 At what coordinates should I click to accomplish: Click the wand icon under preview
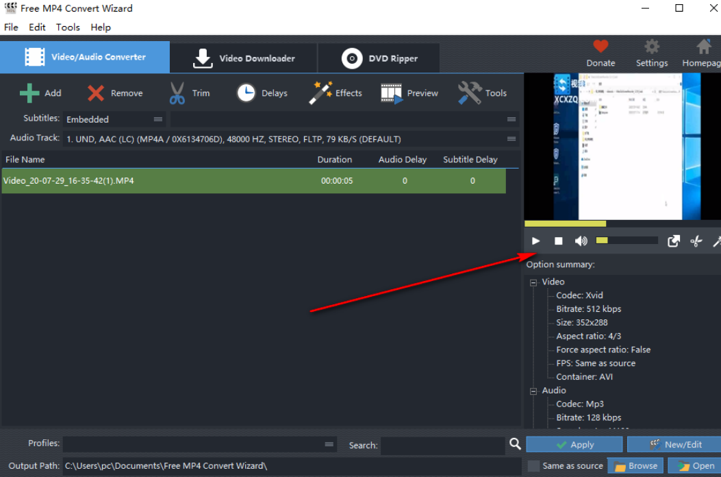pyautogui.click(x=717, y=241)
